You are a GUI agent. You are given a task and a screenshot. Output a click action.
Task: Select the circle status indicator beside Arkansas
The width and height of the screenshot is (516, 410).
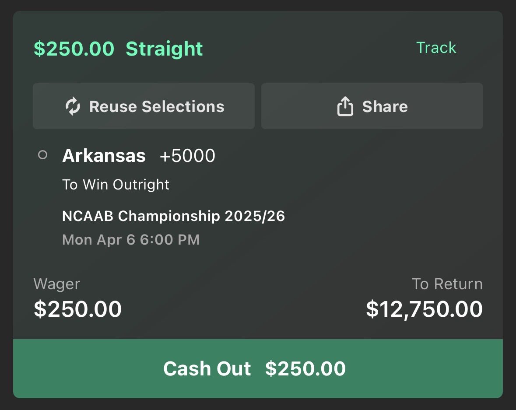coord(42,154)
